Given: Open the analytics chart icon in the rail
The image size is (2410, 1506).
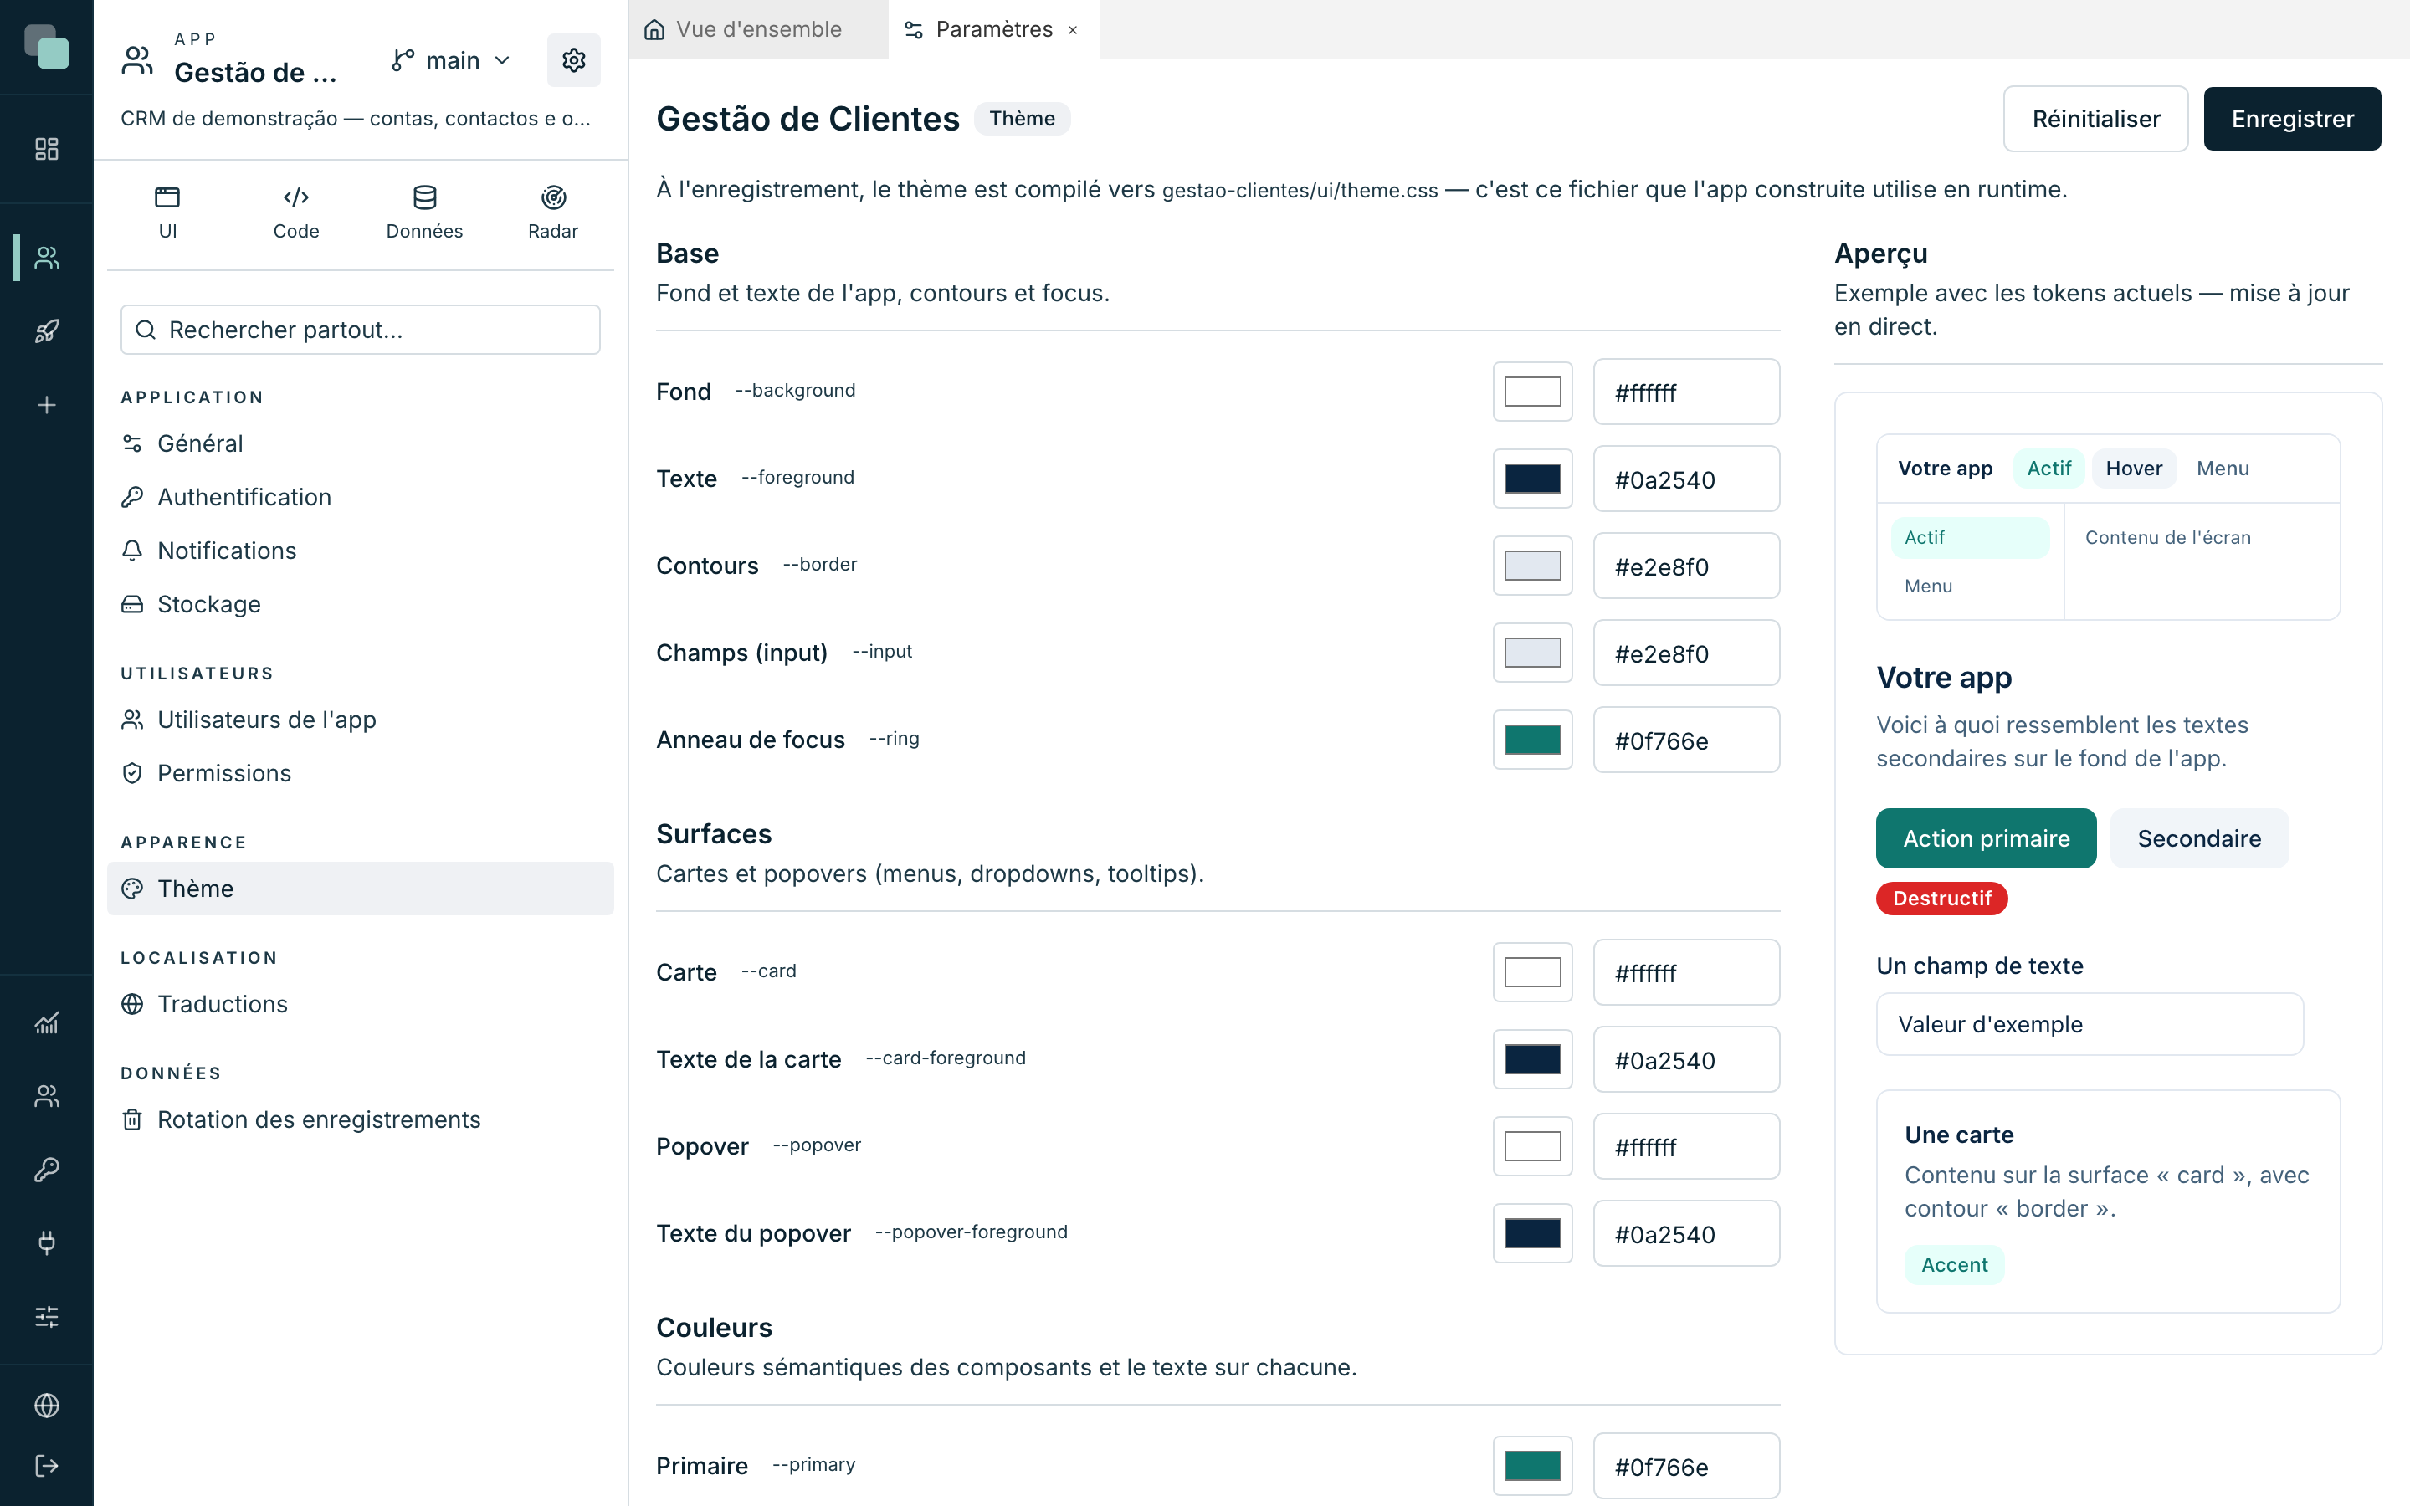Looking at the screenshot, I should tap(47, 1023).
